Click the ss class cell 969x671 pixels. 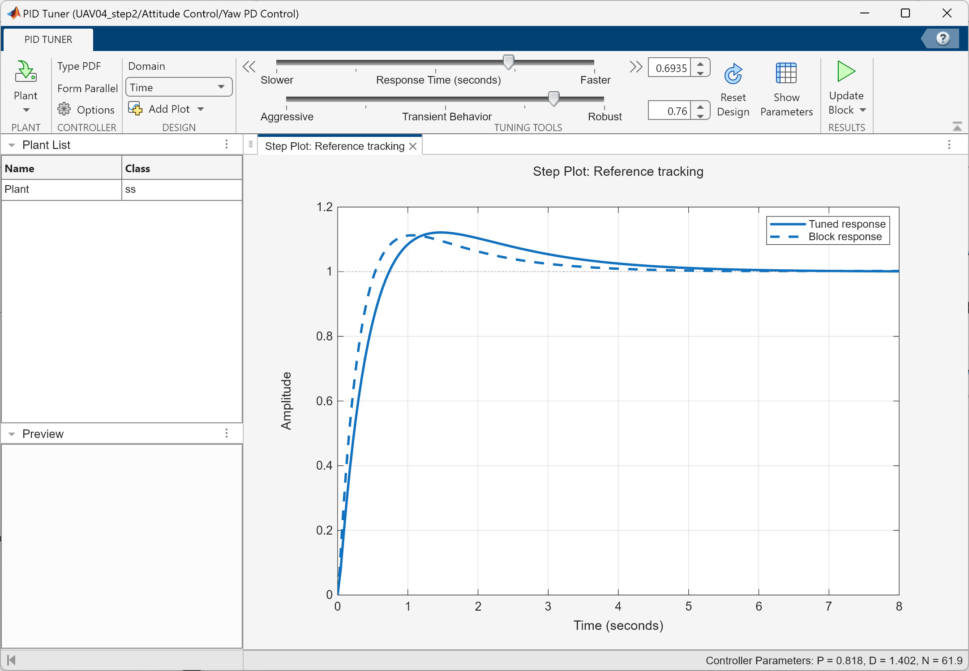[182, 189]
